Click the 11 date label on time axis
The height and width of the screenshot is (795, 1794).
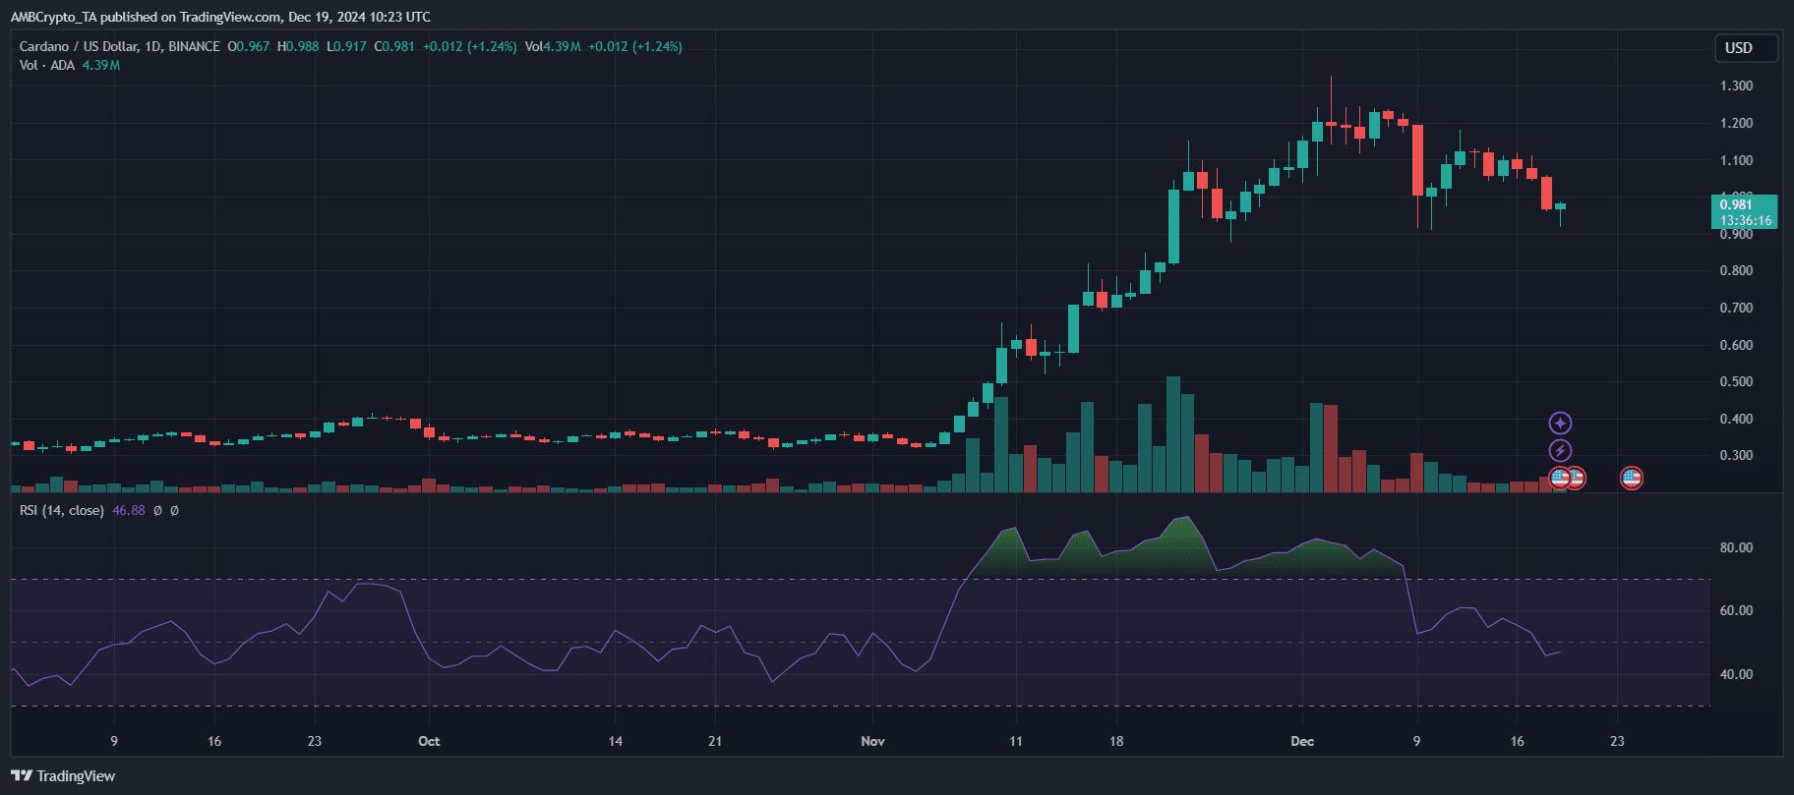(x=1015, y=741)
